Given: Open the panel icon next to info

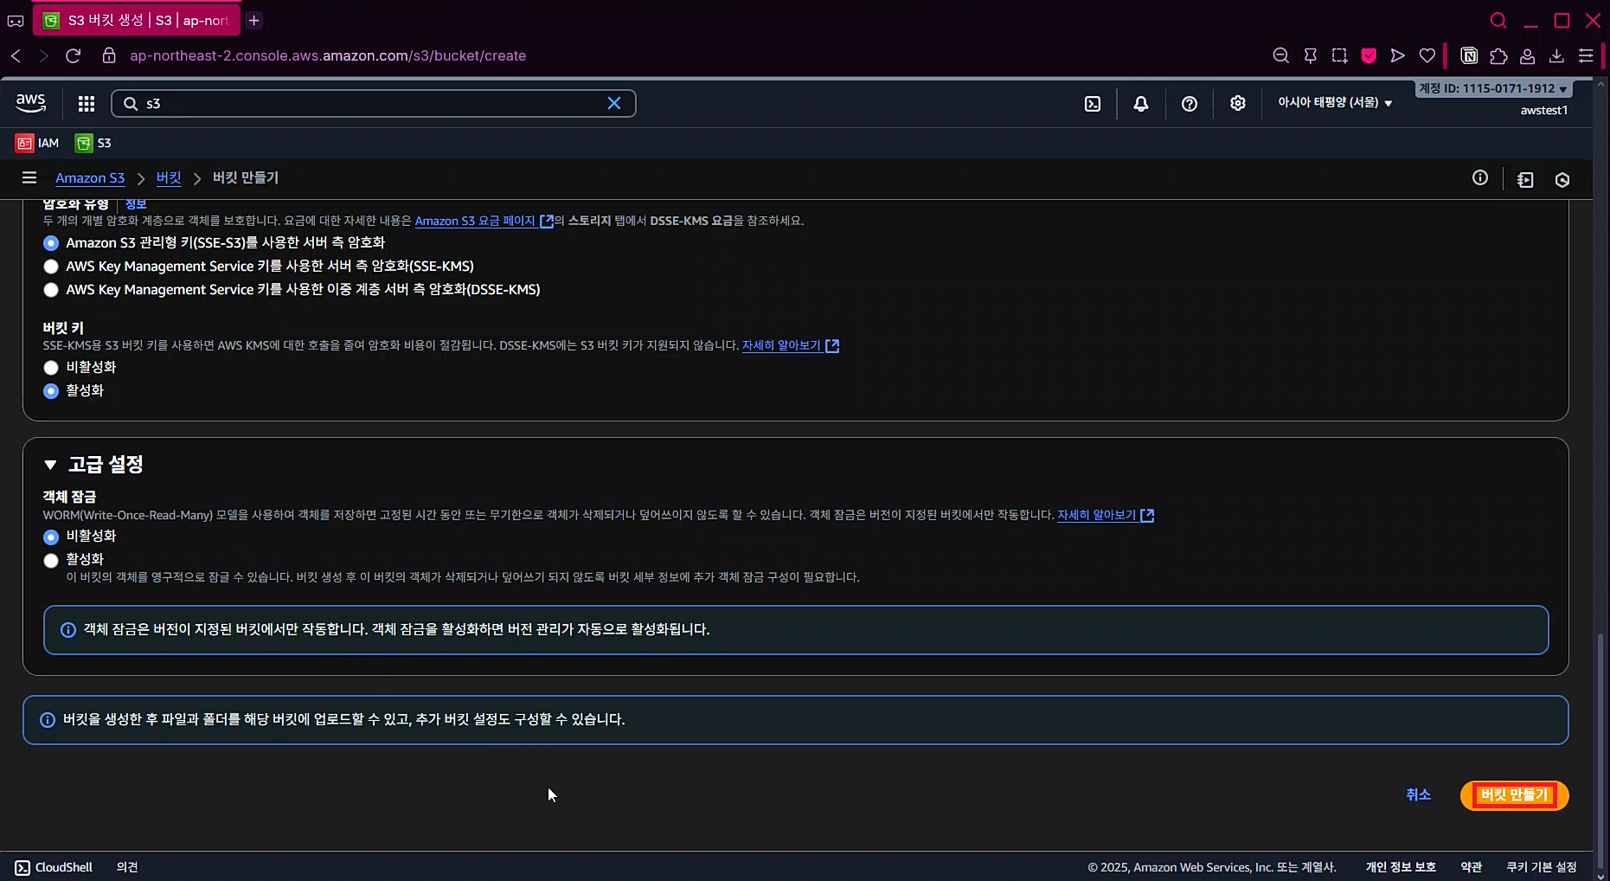Looking at the screenshot, I should (x=1525, y=180).
